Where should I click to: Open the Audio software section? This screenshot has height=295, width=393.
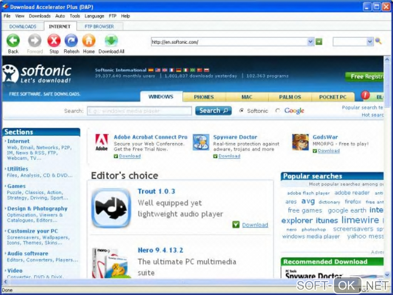pyautogui.click(x=28, y=253)
